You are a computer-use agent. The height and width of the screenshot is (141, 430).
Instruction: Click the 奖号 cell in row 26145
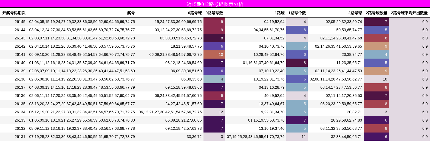(x=82, y=22)
